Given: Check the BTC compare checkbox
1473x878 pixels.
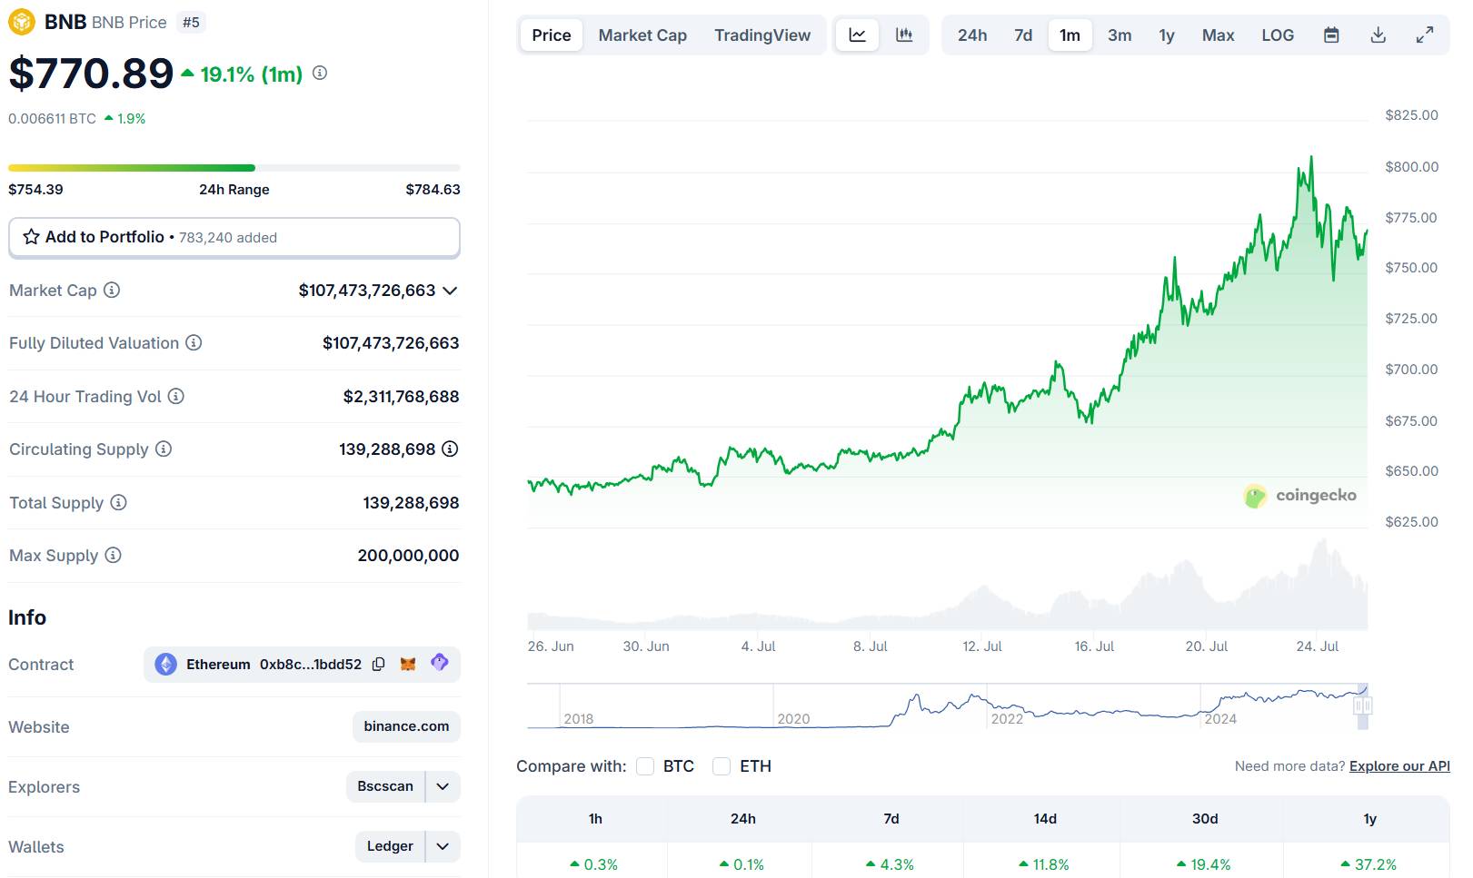Looking at the screenshot, I should [645, 766].
